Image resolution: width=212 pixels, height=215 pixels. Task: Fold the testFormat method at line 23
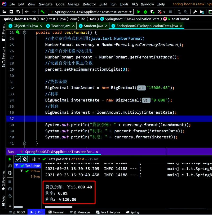[x=25, y=33]
